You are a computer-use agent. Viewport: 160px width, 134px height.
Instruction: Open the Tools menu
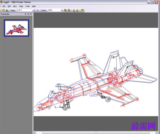click(27, 6)
